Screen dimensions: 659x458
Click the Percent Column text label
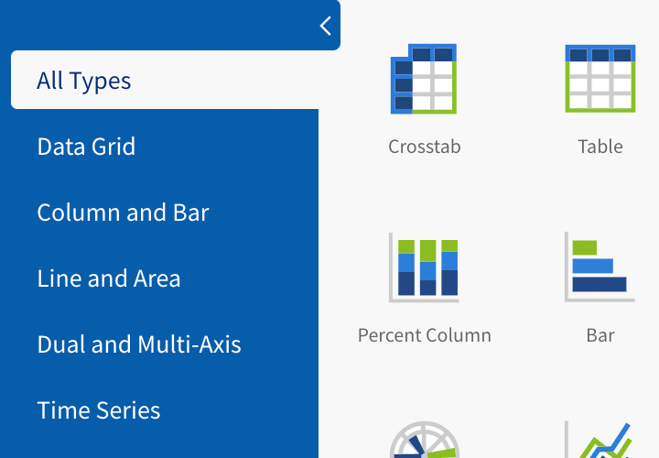pyautogui.click(x=424, y=335)
